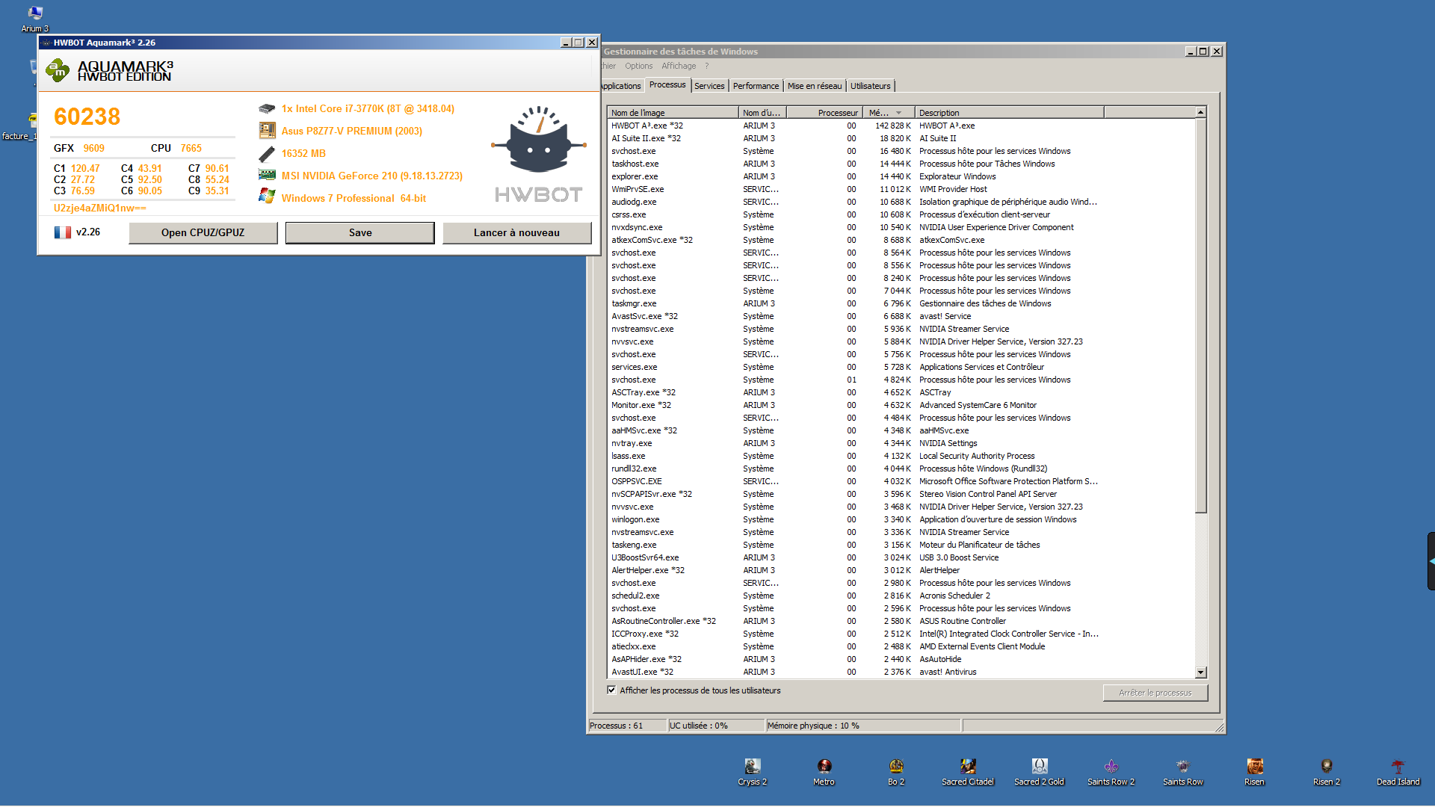Switch to the Performance tab
Image resolution: width=1435 pixels, height=807 pixels.
(756, 86)
